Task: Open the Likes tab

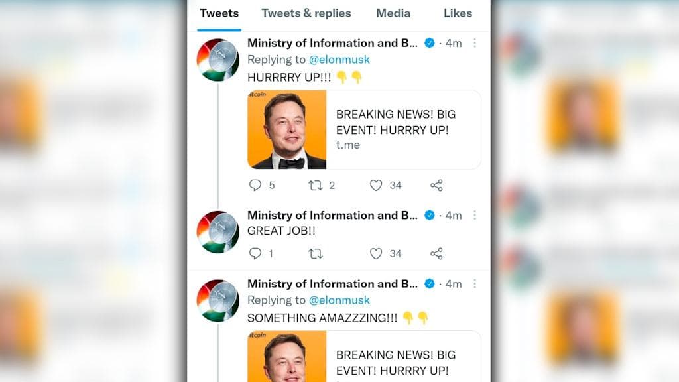Action: [458, 13]
